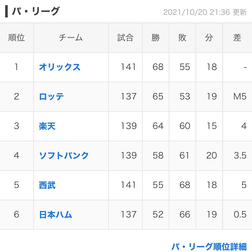
Task: Click 日本ハム's rank 6 cell
Action: 16,214
